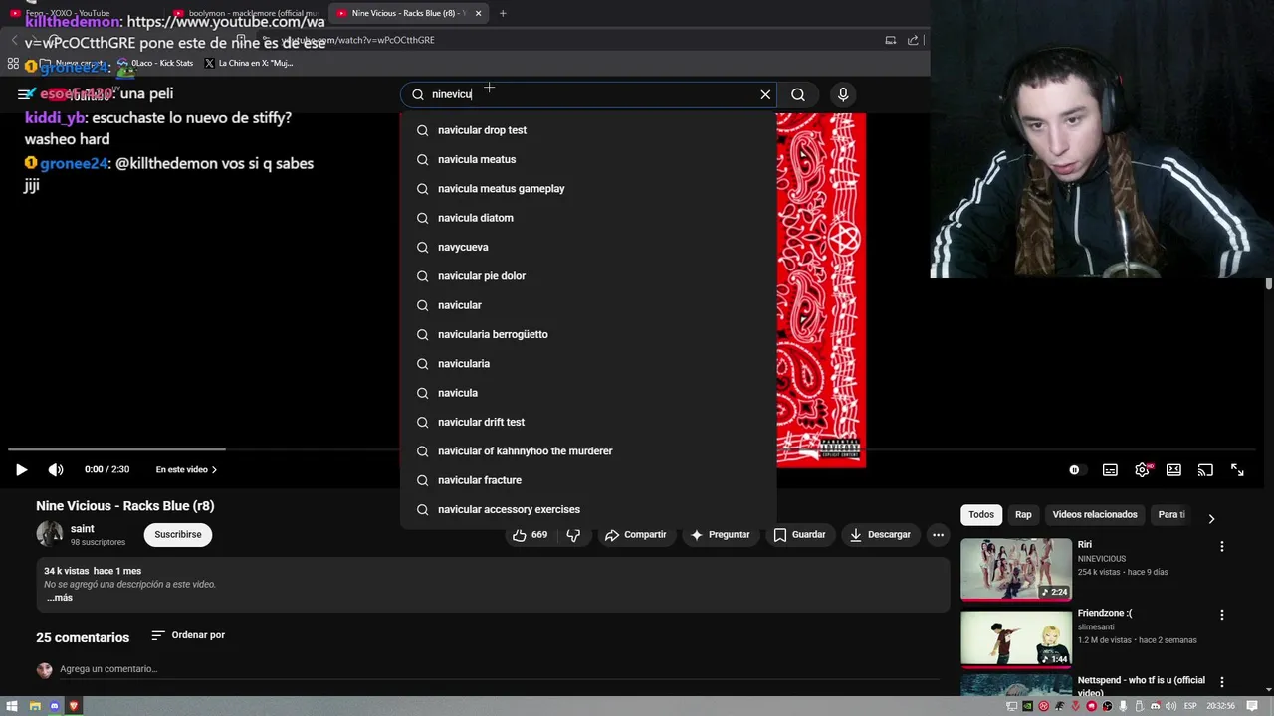
Task: Expand the description with '...más'
Action: (x=60, y=598)
